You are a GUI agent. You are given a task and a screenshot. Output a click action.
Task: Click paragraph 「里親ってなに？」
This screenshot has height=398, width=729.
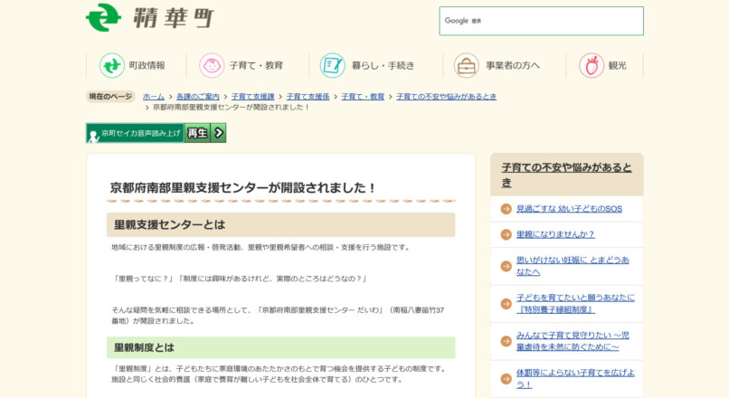[240, 279]
